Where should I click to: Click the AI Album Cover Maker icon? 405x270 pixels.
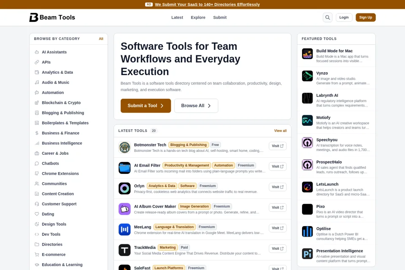point(124,209)
